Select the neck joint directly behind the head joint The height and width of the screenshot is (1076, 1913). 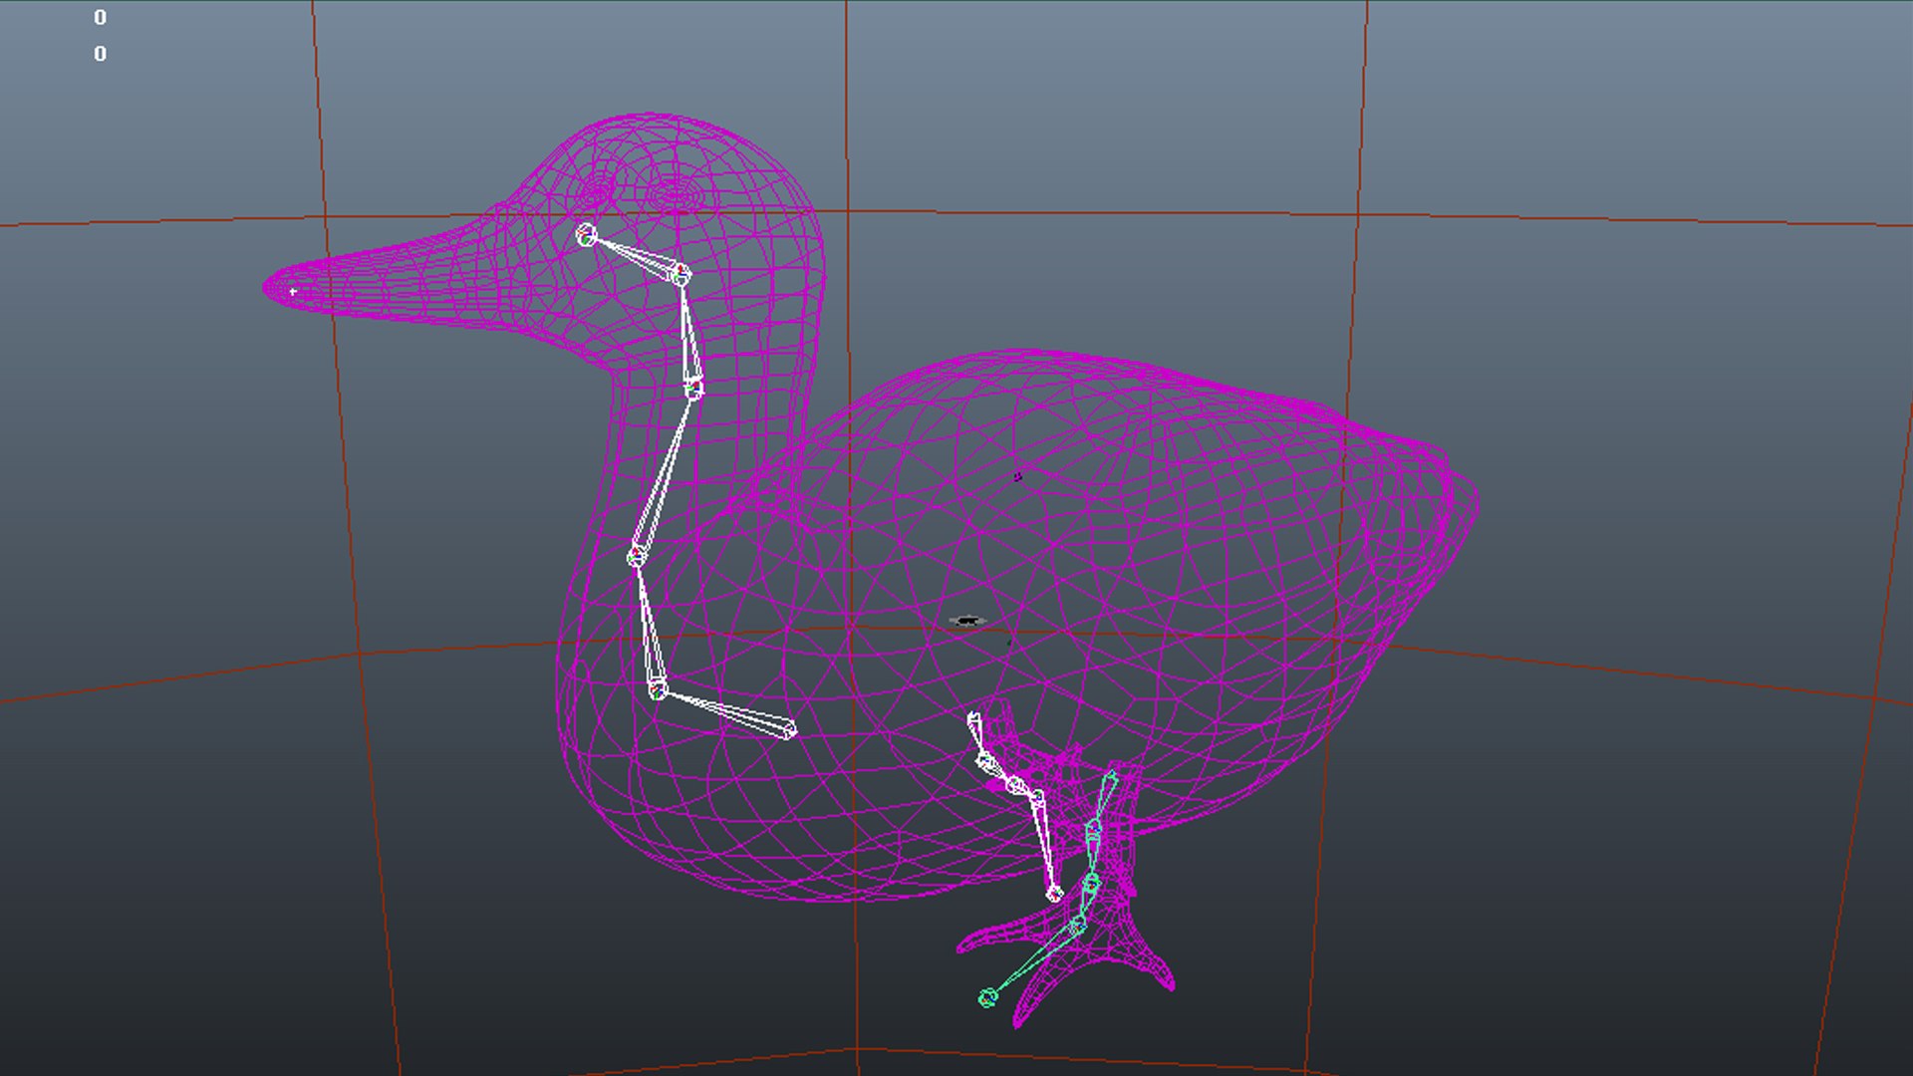pos(680,273)
